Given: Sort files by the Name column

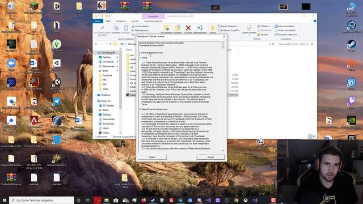Looking at the screenshot, I should tap(129, 50).
